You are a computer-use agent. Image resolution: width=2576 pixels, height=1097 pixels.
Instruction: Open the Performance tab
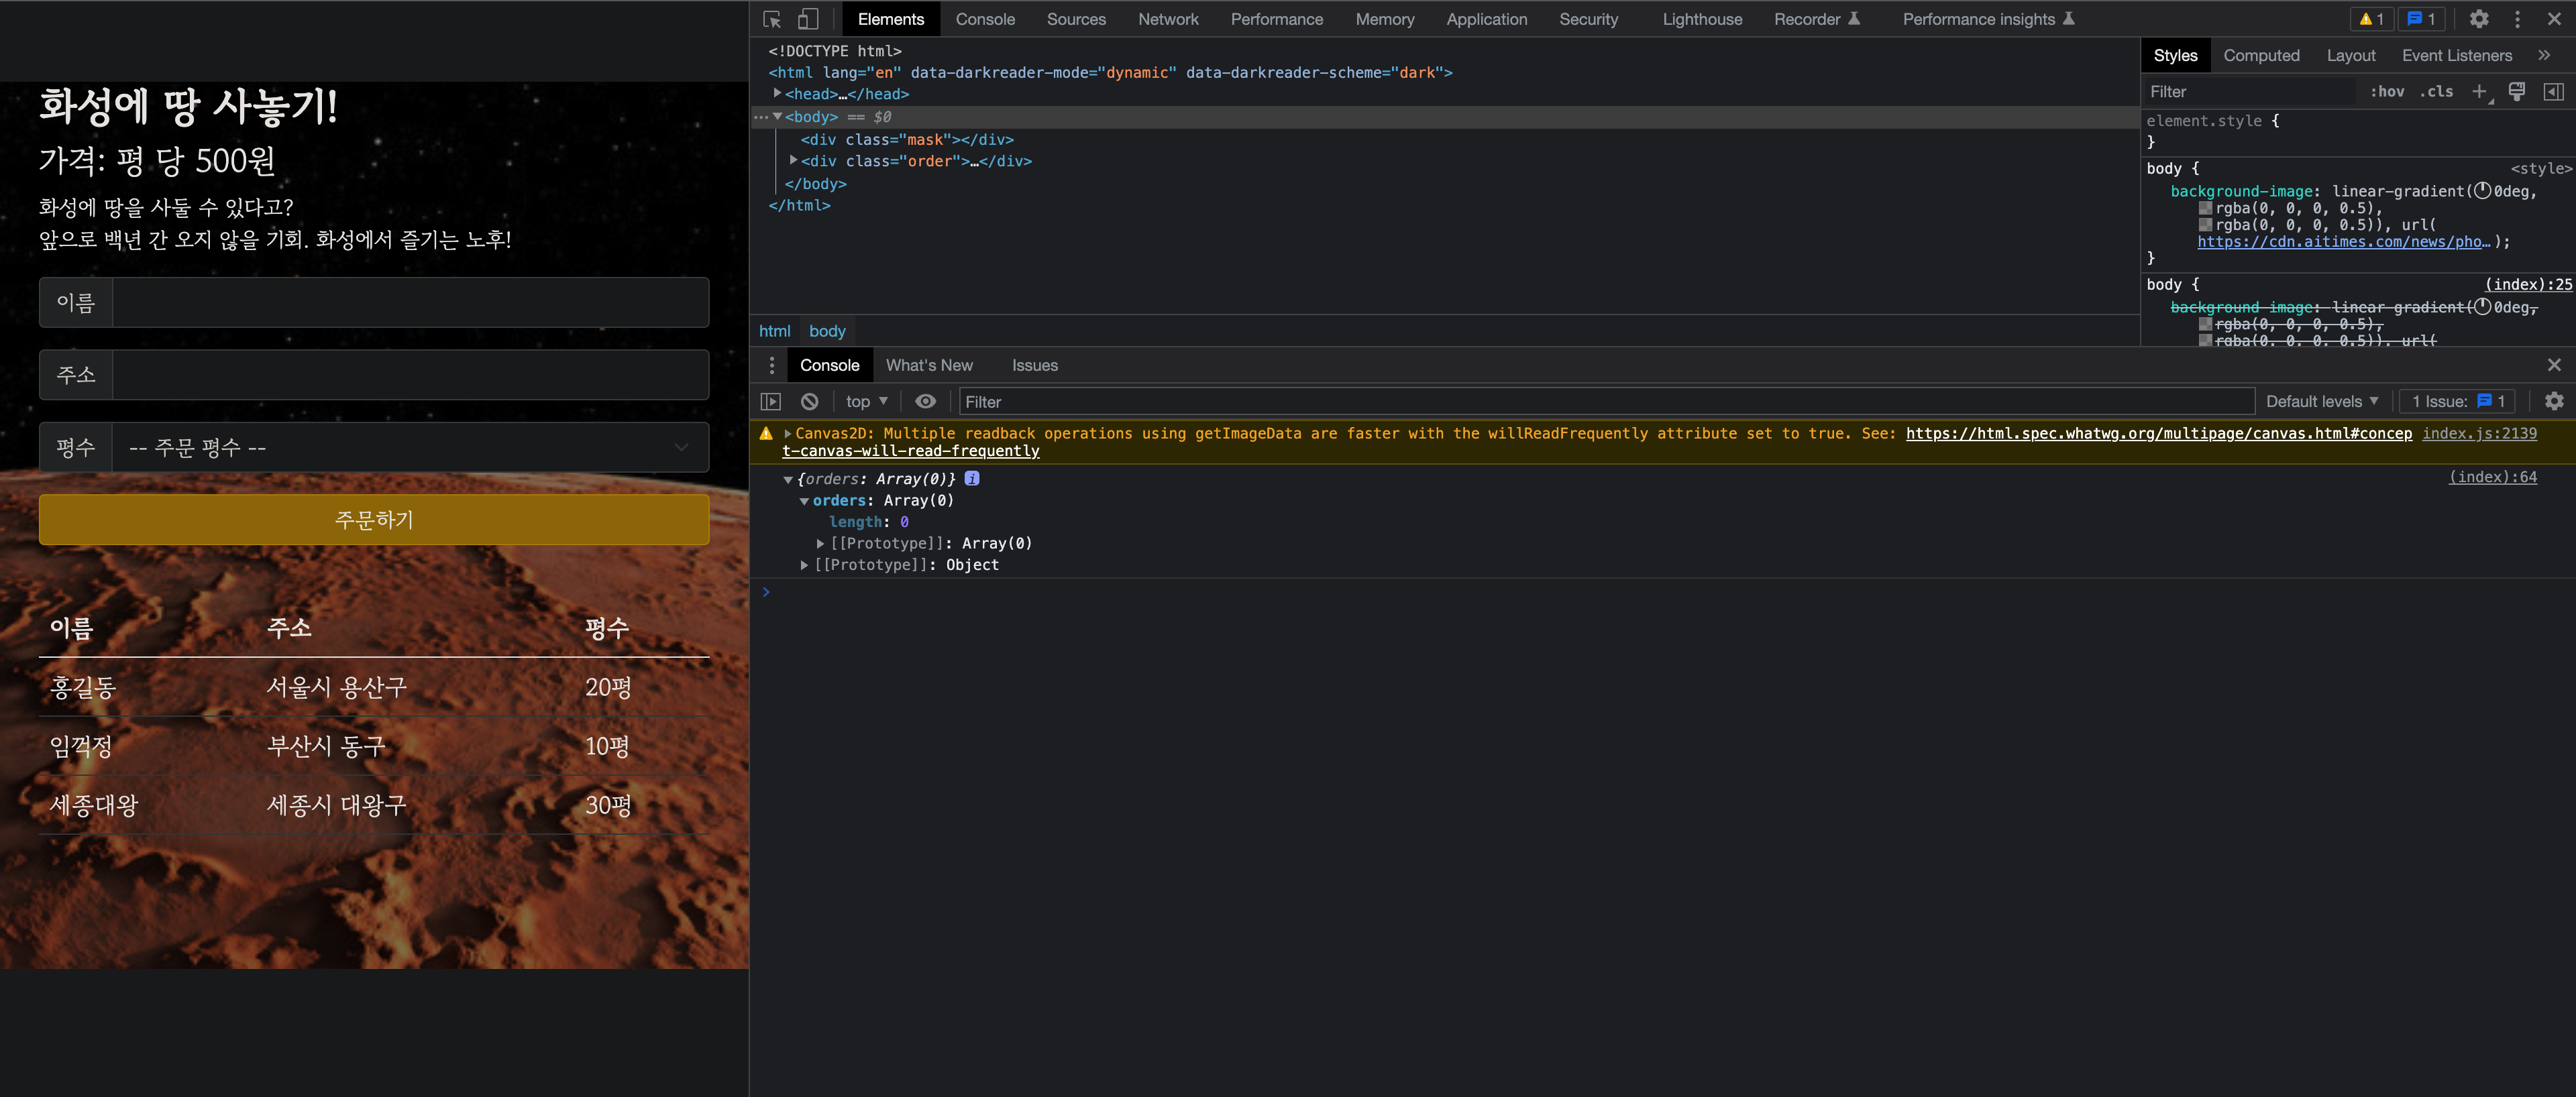1277,19
